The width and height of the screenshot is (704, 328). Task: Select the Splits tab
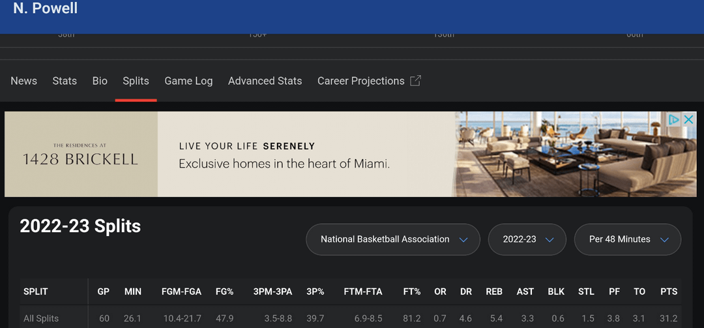click(x=136, y=81)
